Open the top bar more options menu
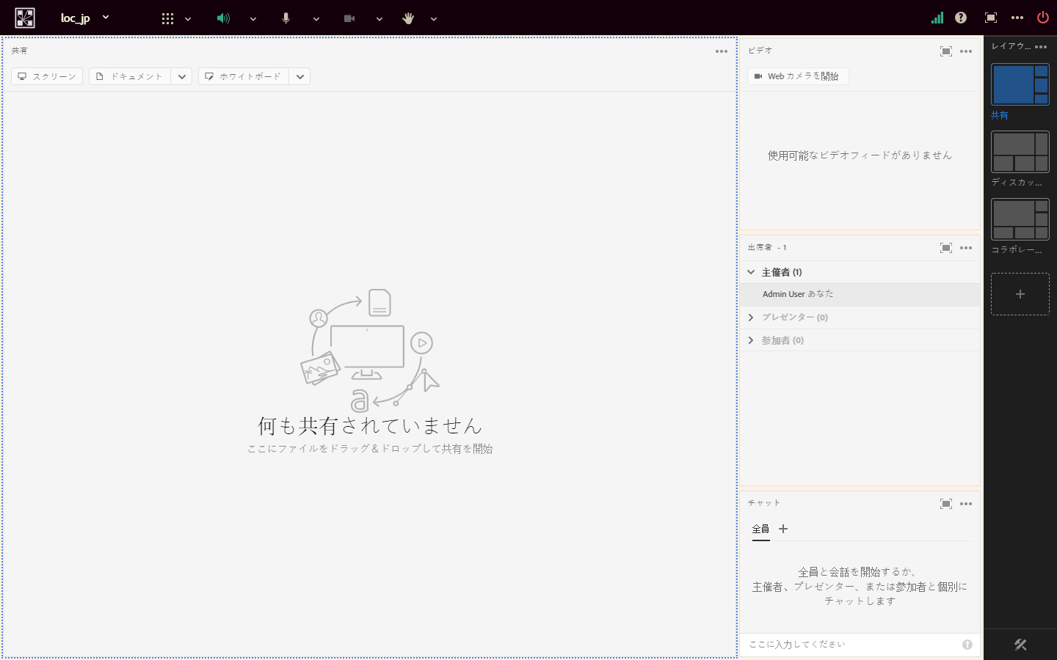 click(1017, 18)
